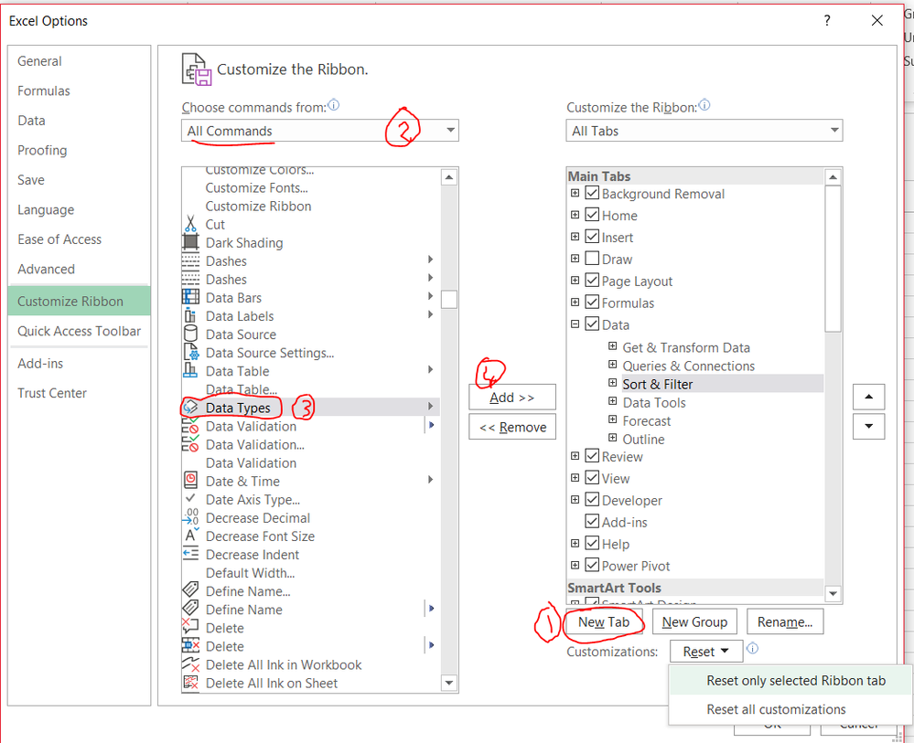Open the Quick Access Toolbar category
The width and height of the screenshot is (914, 743).
click(80, 332)
